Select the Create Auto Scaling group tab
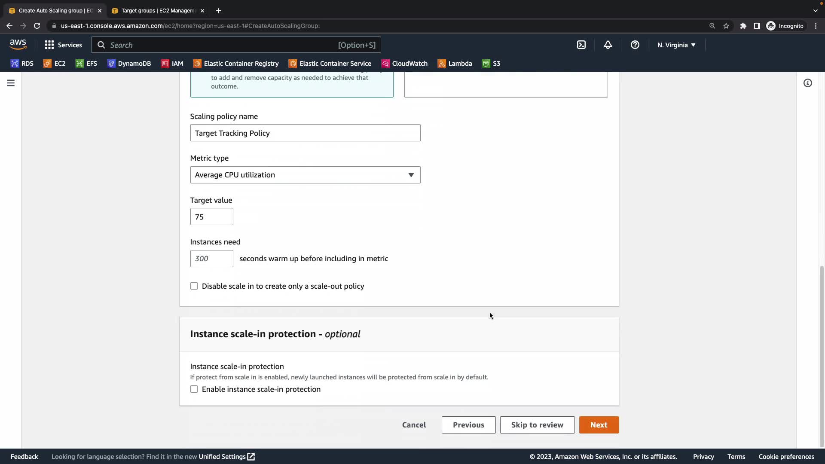This screenshot has width=825, height=464. click(x=55, y=11)
